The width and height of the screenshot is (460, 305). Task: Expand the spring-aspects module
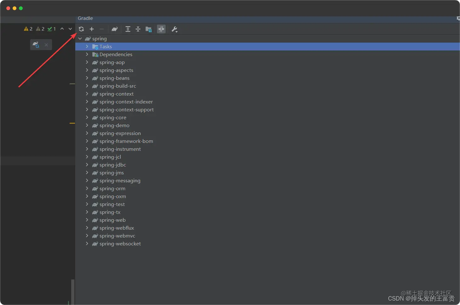(x=87, y=70)
